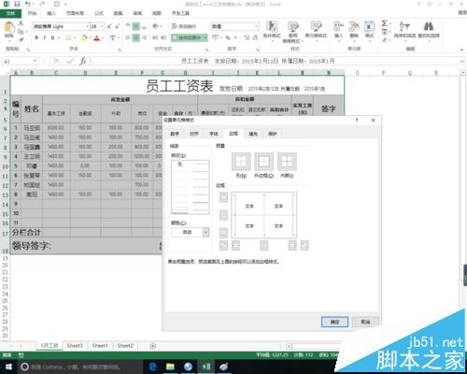This screenshot has width=467, height=374.
Task: Click the OK button in dialog
Action: (334, 322)
